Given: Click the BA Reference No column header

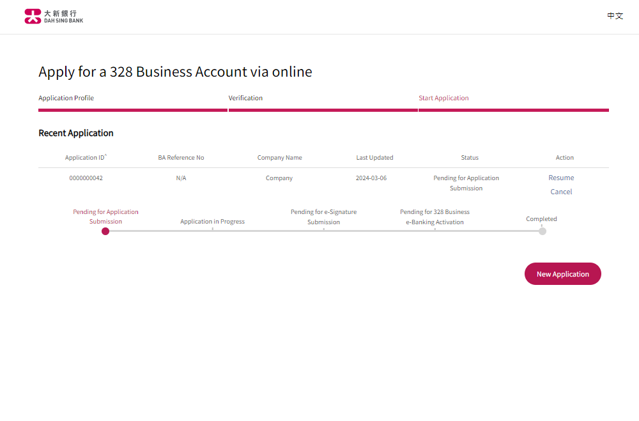Looking at the screenshot, I should point(181,158).
